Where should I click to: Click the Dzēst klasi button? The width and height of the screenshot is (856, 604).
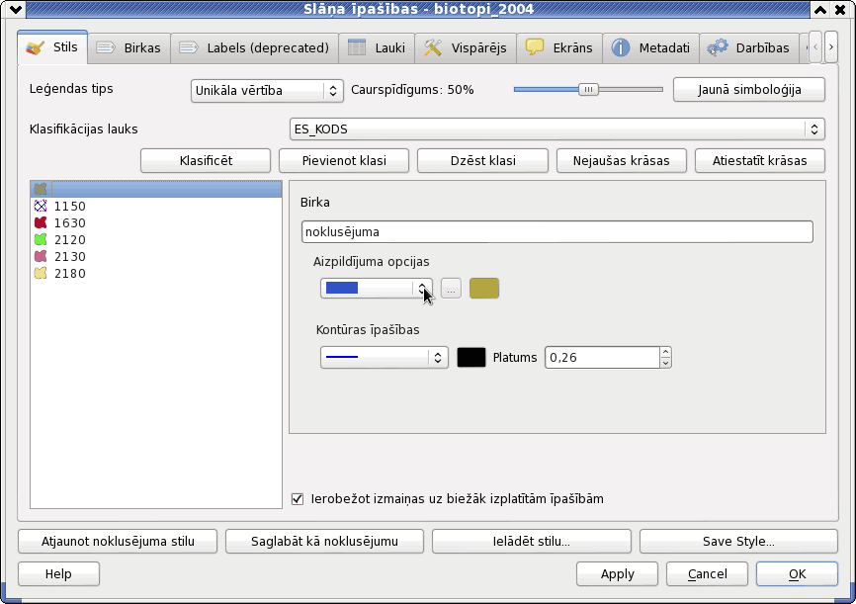coord(482,160)
